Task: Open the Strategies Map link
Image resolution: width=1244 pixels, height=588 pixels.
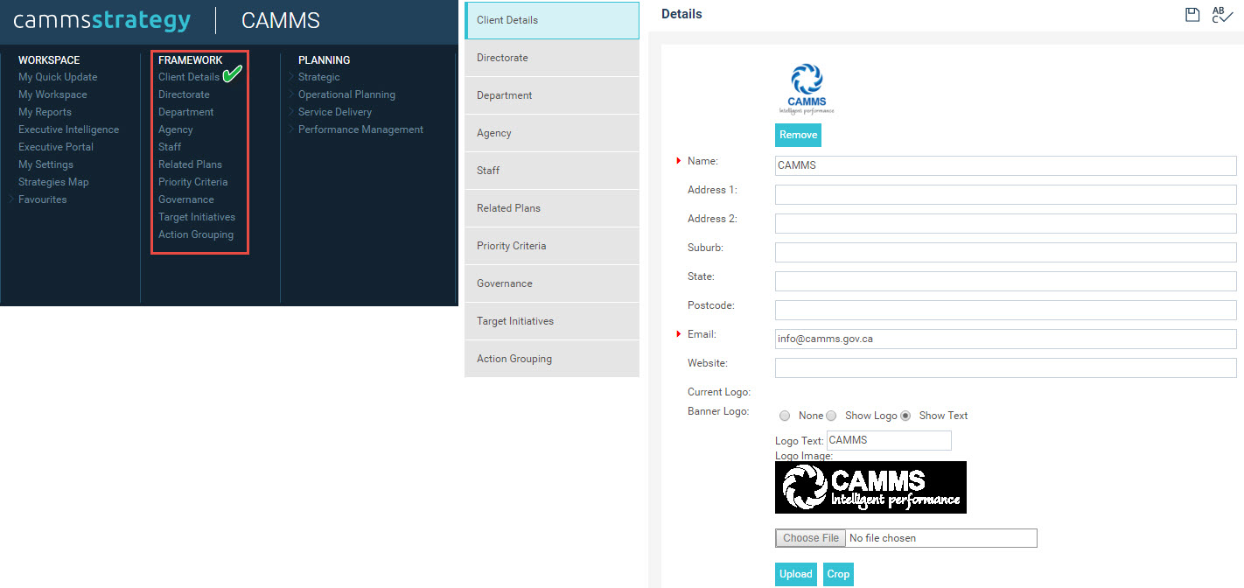Action: (x=53, y=182)
